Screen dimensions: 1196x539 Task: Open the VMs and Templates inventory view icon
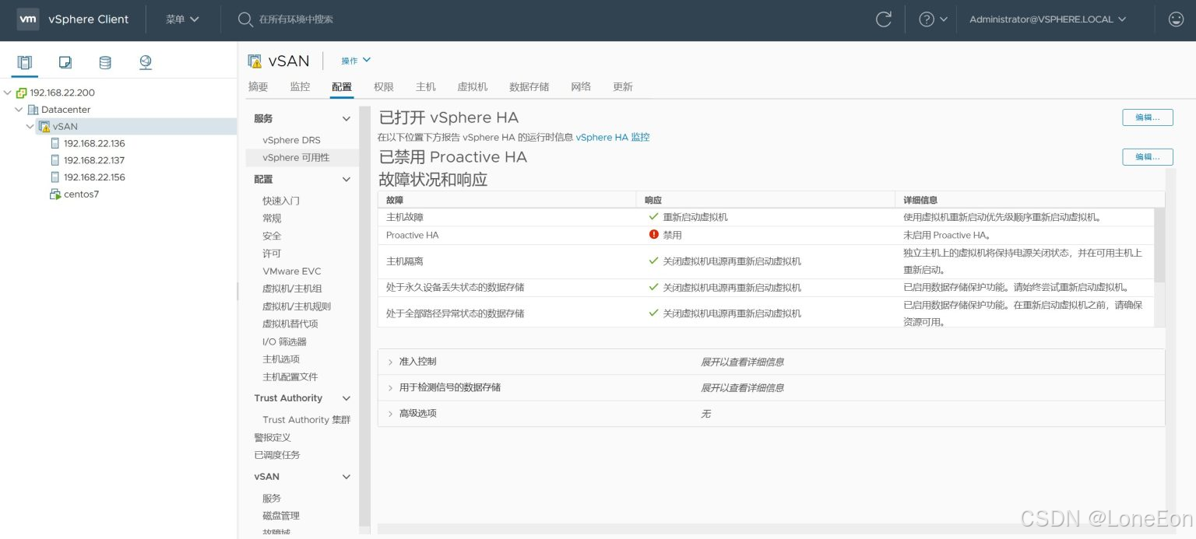point(65,62)
